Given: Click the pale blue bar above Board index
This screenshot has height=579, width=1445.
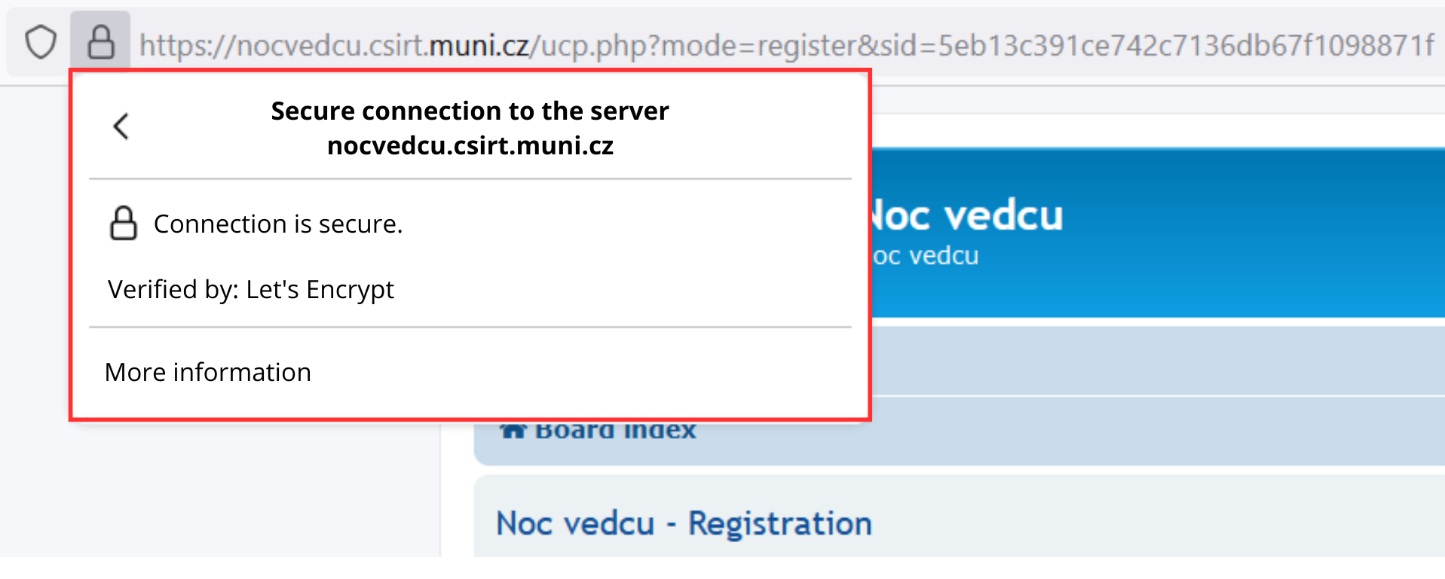Looking at the screenshot, I should [x=1131, y=361].
